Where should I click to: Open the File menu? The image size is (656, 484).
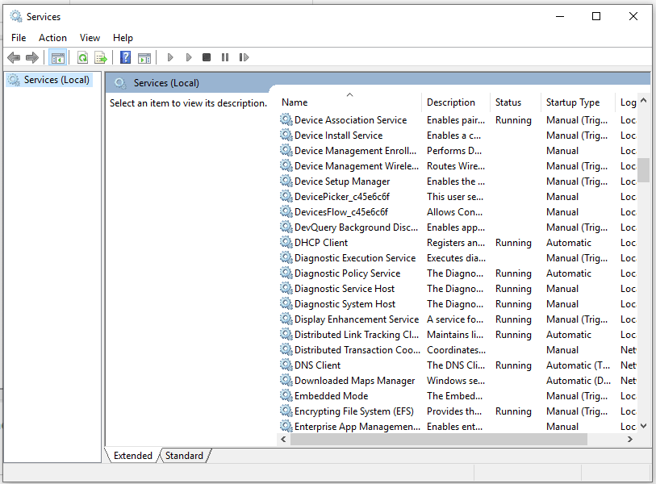point(19,38)
